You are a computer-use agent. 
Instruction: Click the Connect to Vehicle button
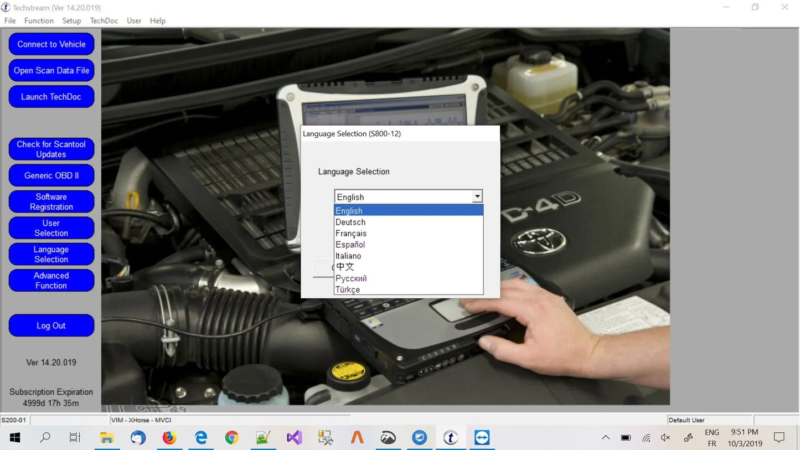coord(51,44)
